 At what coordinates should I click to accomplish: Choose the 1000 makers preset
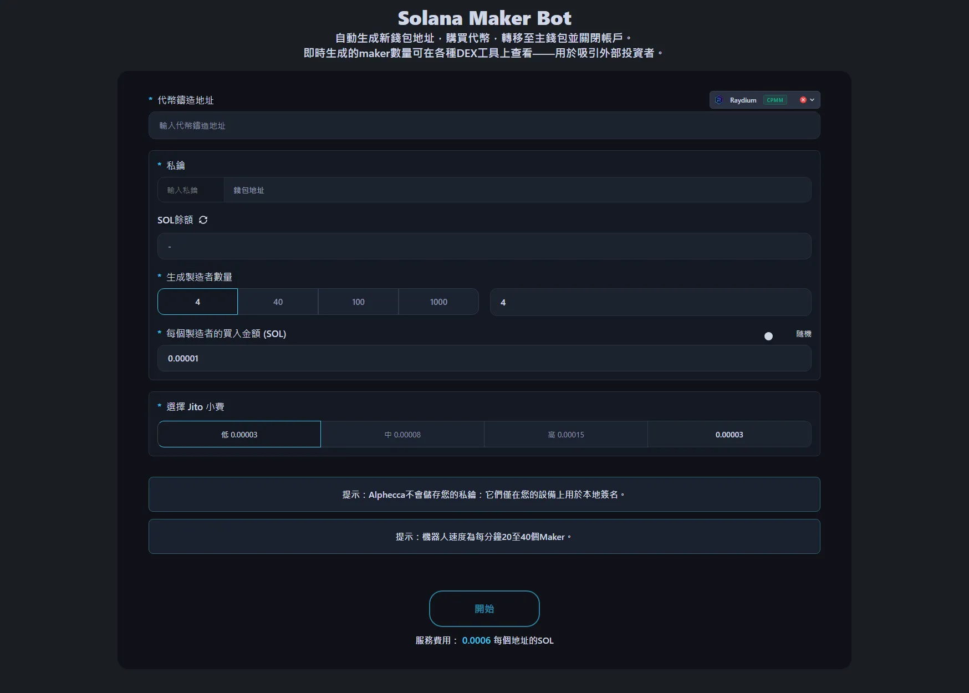(438, 302)
